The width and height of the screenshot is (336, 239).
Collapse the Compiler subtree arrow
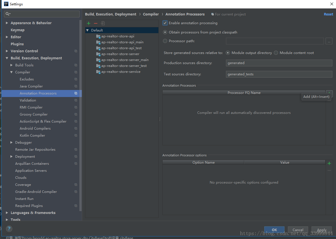pyautogui.click(x=11, y=72)
